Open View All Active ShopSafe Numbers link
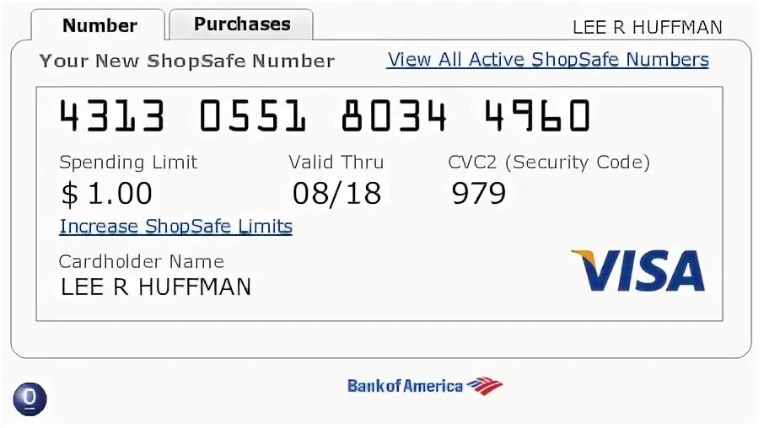 (x=547, y=60)
